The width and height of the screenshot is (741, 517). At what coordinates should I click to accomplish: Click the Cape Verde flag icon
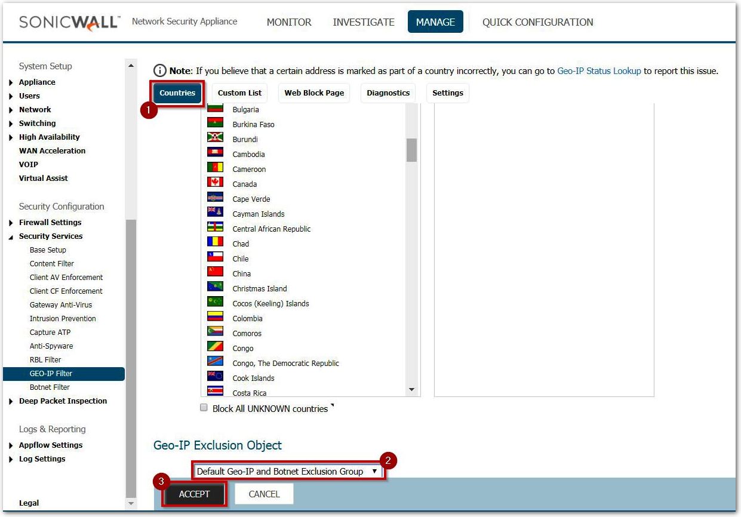click(x=215, y=197)
